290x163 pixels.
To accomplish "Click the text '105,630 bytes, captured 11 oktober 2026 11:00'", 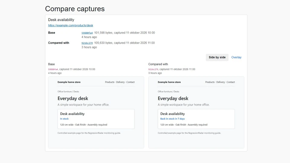I will 124,43.
